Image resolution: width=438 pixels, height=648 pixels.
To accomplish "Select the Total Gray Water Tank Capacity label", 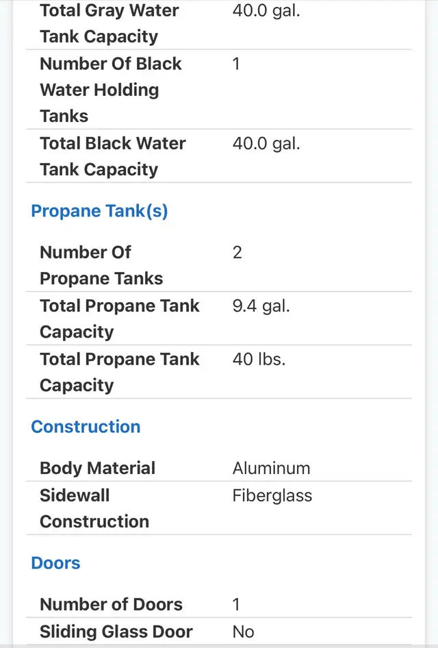I will click(109, 23).
